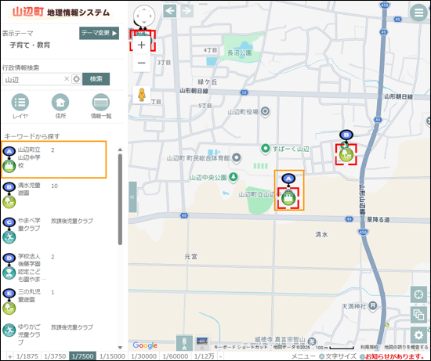The width and height of the screenshot is (431, 361).
Task: Select marker B on the map
Action: (x=346, y=135)
